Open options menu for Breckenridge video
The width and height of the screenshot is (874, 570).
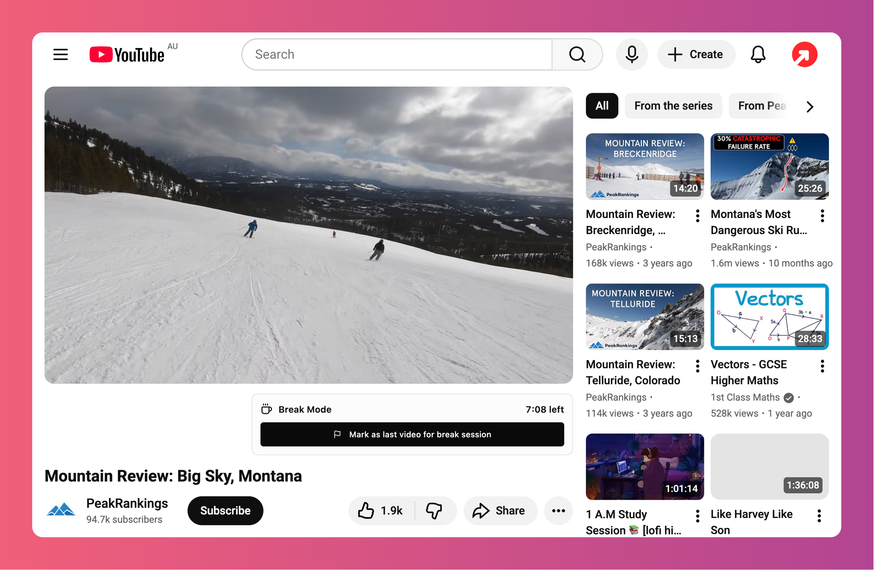point(697,216)
